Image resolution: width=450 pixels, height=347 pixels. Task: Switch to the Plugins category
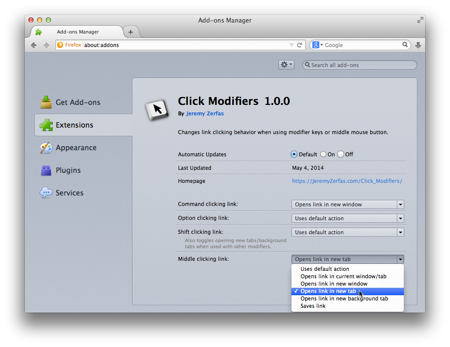coord(68,170)
